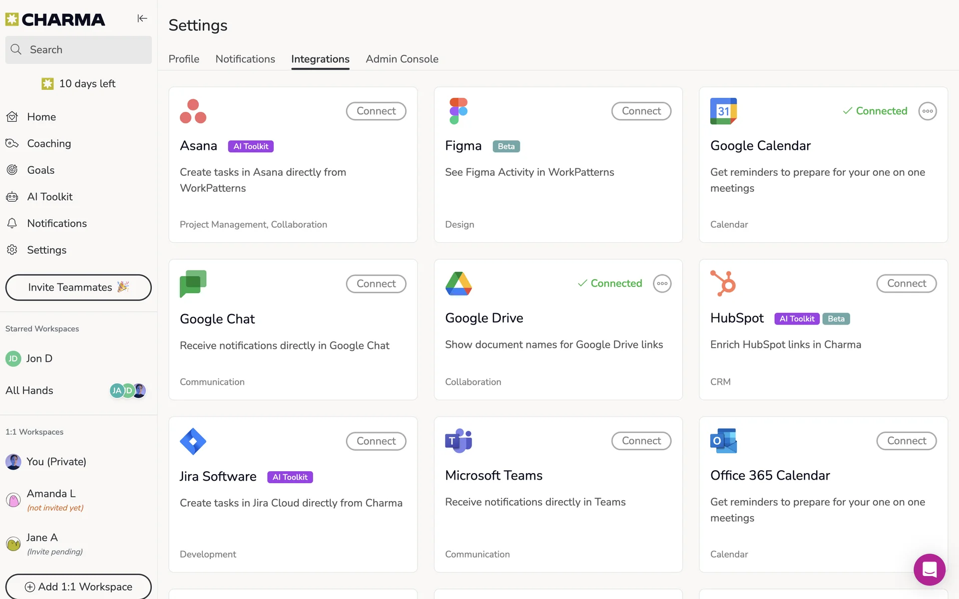Connect the Office 365 Calendar integration
Screen dimensions: 959x599
906,441
